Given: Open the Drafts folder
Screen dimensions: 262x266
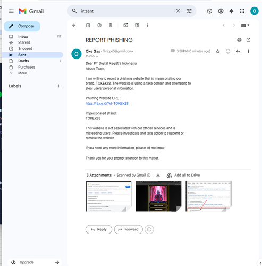Looking at the screenshot, I should 33,61.
